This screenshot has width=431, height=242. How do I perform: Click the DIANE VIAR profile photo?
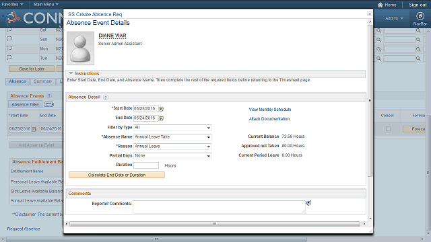tap(81, 48)
